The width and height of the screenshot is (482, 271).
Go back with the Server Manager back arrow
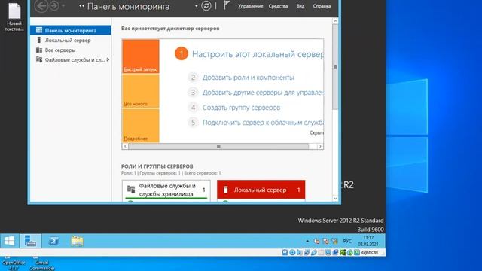point(41,6)
